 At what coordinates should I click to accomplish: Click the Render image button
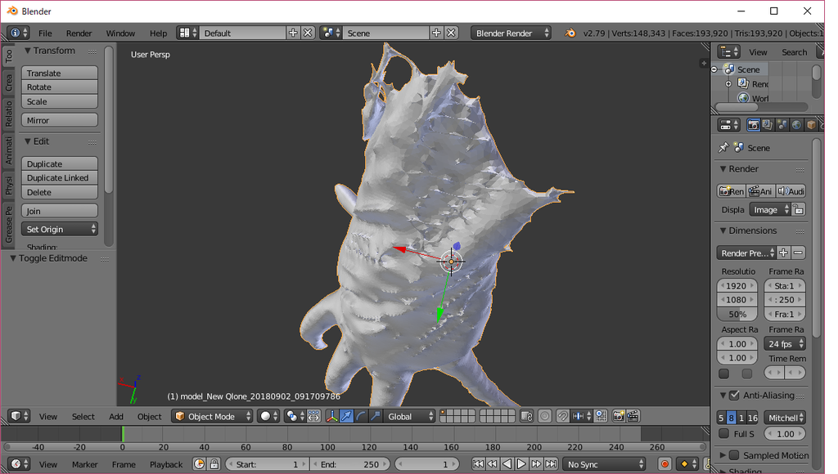click(x=731, y=191)
